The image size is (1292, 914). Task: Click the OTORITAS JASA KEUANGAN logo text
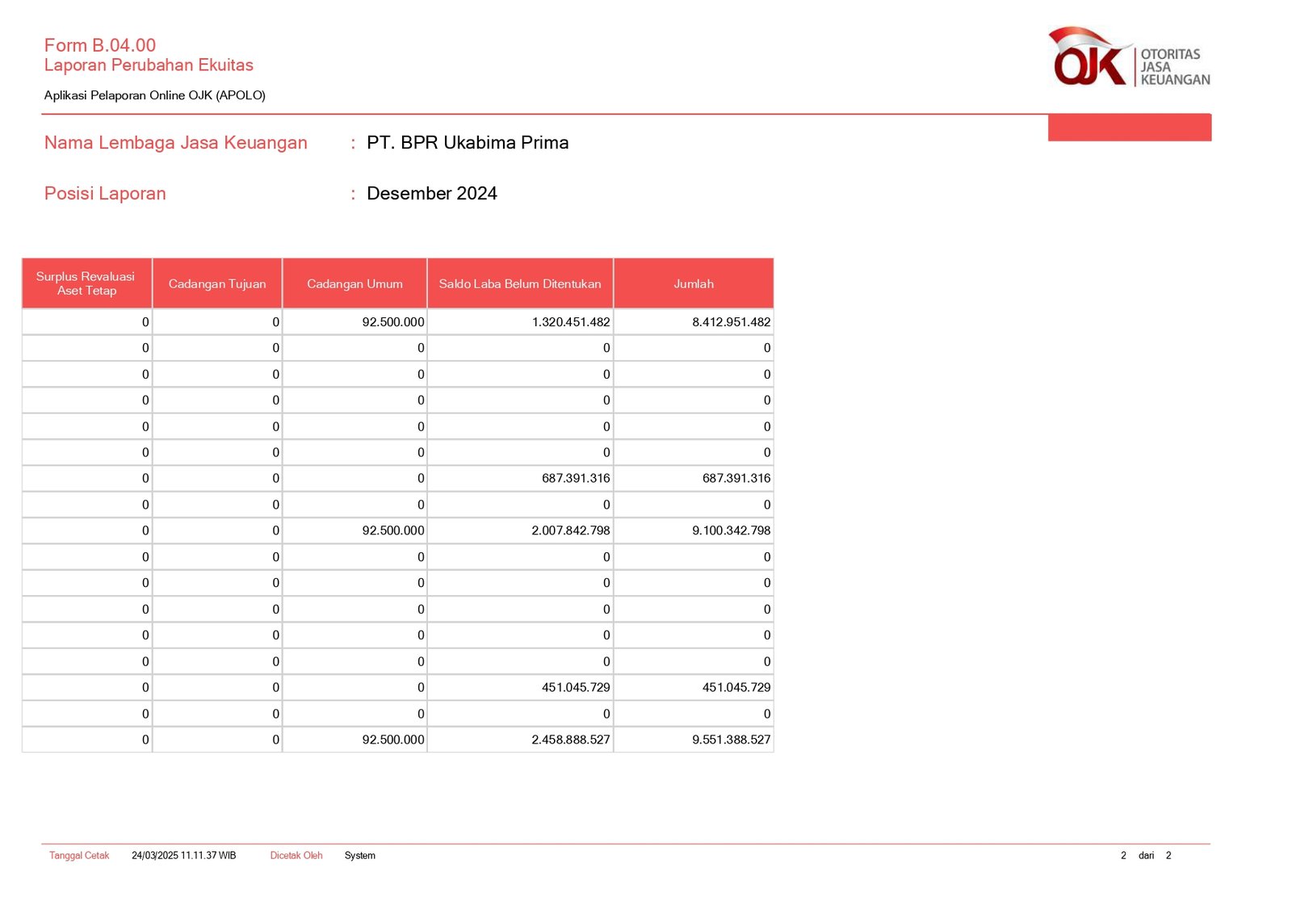(1174, 67)
